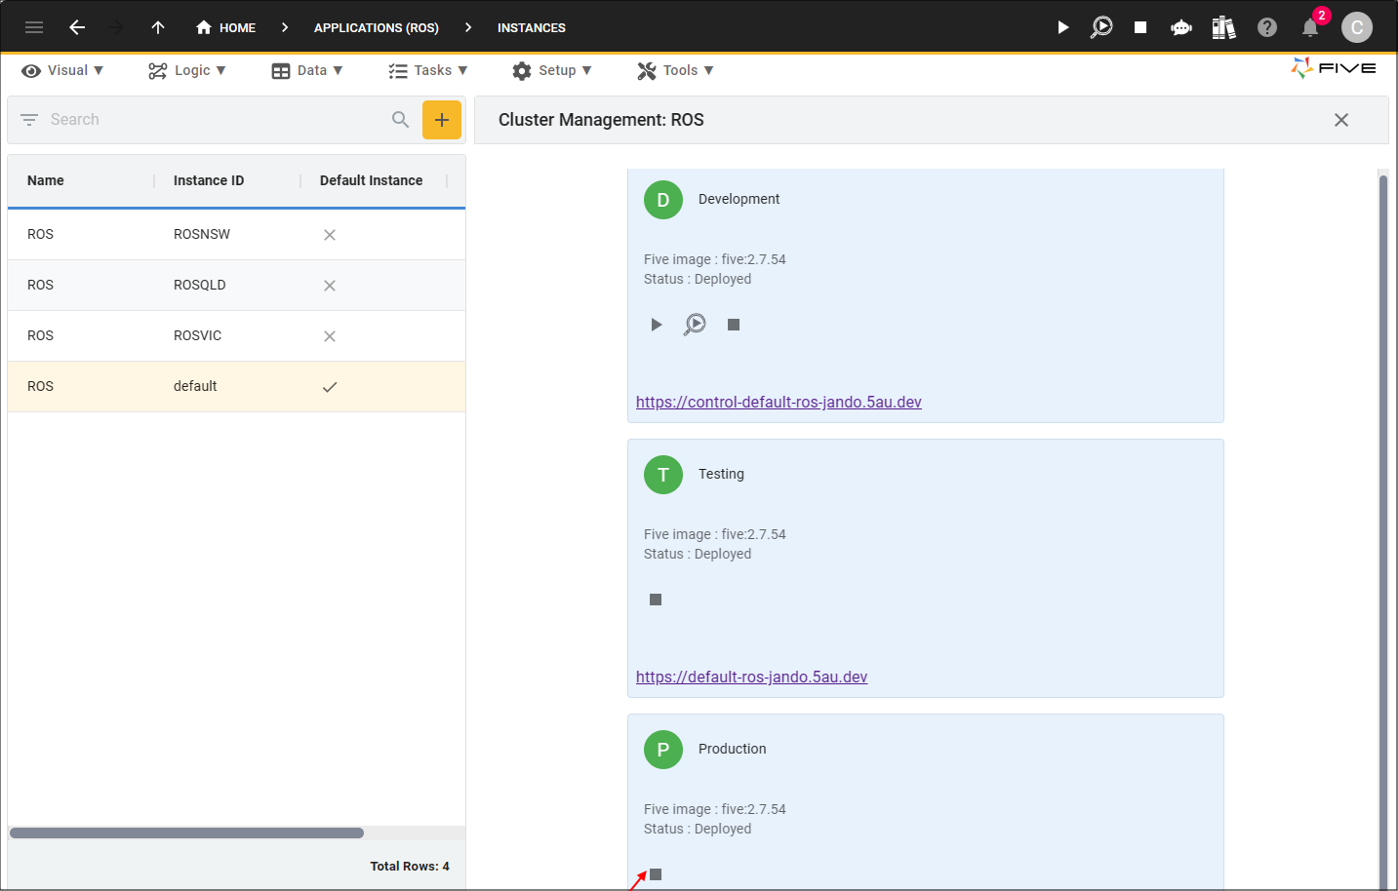
Task: Open the Data menu dropdown
Action: coord(307,70)
